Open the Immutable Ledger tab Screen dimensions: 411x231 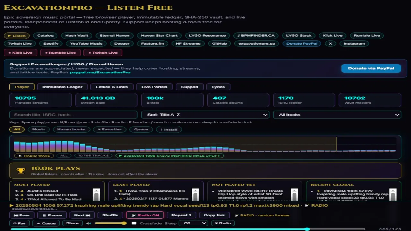pyautogui.click(x=62, y=87)
